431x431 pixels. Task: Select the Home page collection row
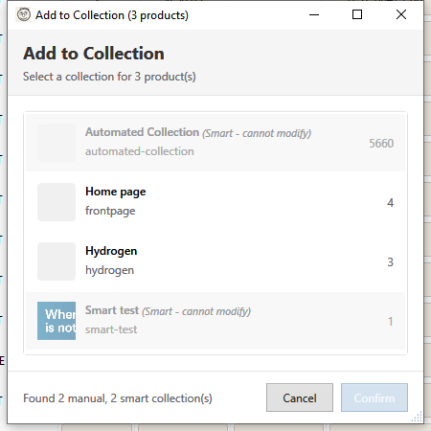215,202
